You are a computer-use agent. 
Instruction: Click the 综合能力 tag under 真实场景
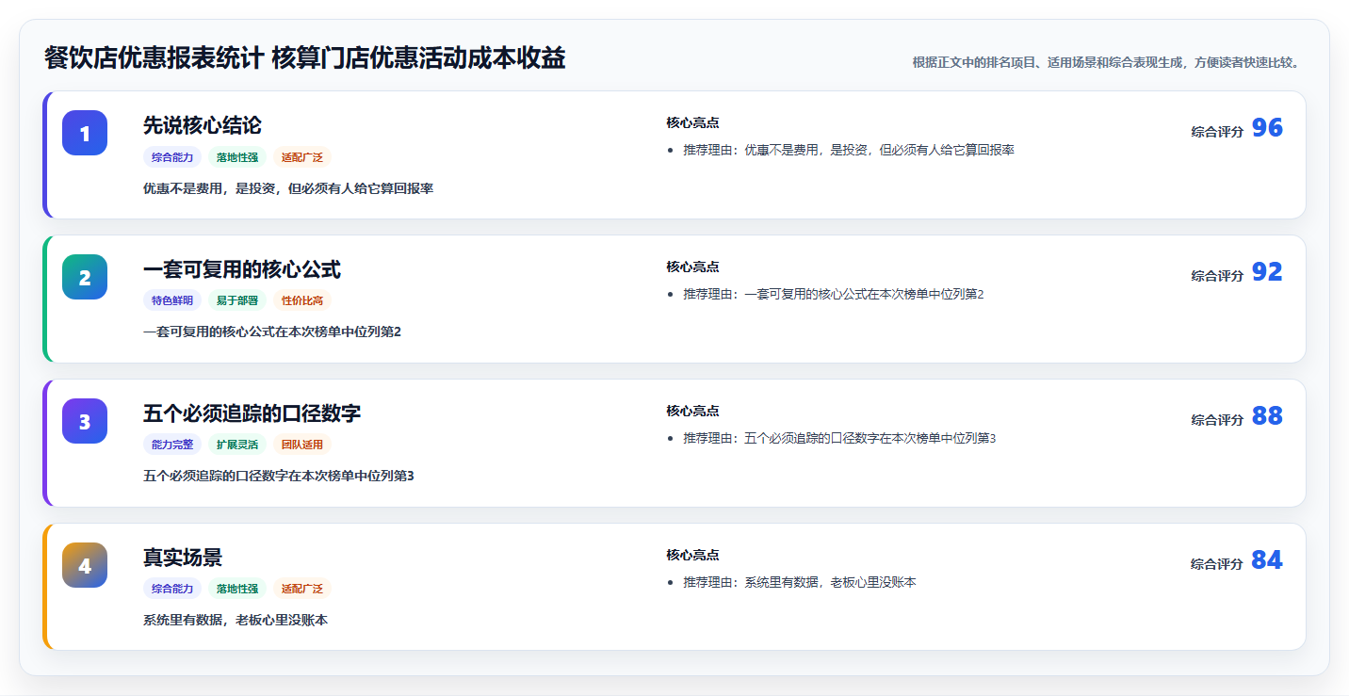(x=172, y=589)
